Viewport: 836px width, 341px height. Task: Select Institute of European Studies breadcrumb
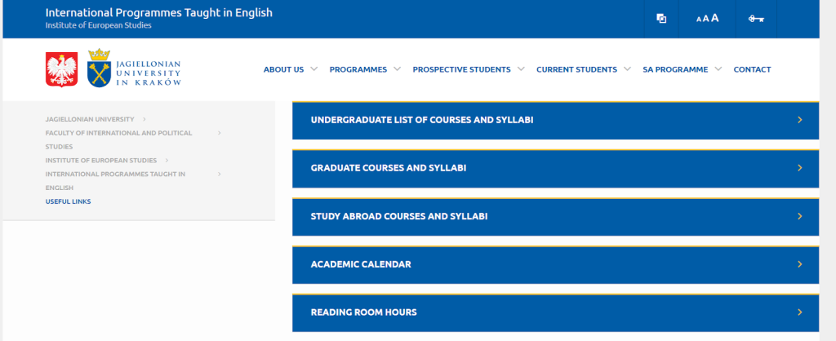[100, 161]
